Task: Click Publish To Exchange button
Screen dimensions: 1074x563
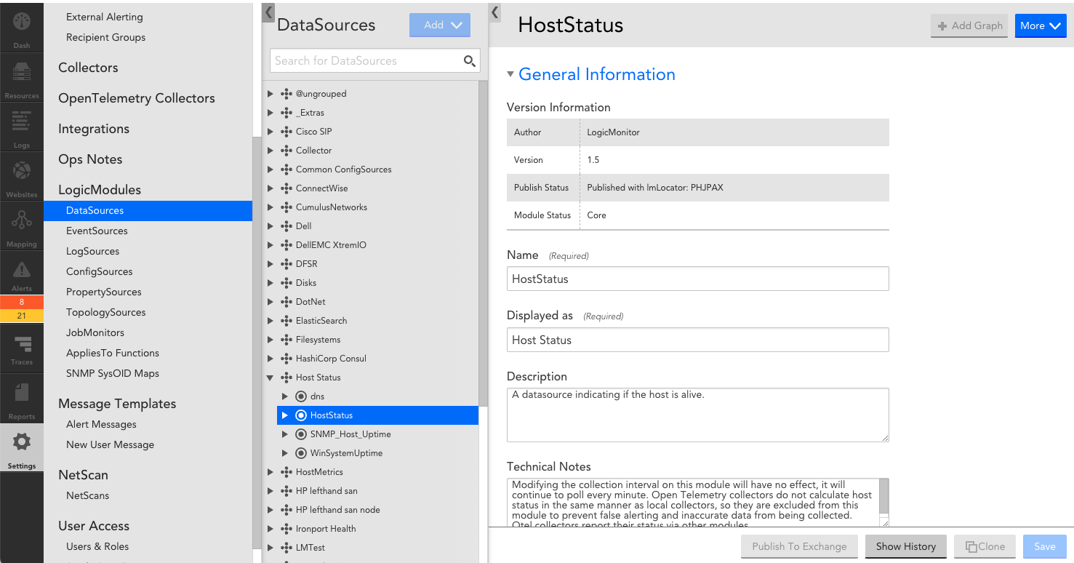Action: point(800,546)
